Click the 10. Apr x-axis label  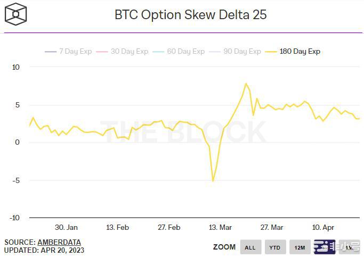tap(323, 227)
